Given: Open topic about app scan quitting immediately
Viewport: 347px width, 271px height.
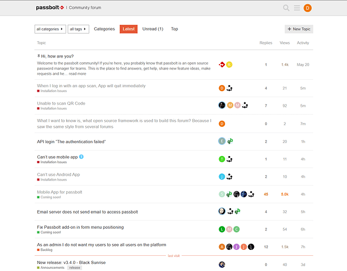Looking at the screenshot, I should tap(91, 86).
